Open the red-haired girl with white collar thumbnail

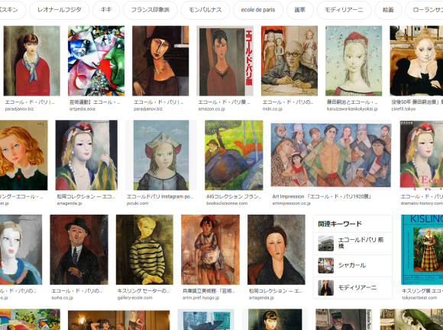click(24, 155)
